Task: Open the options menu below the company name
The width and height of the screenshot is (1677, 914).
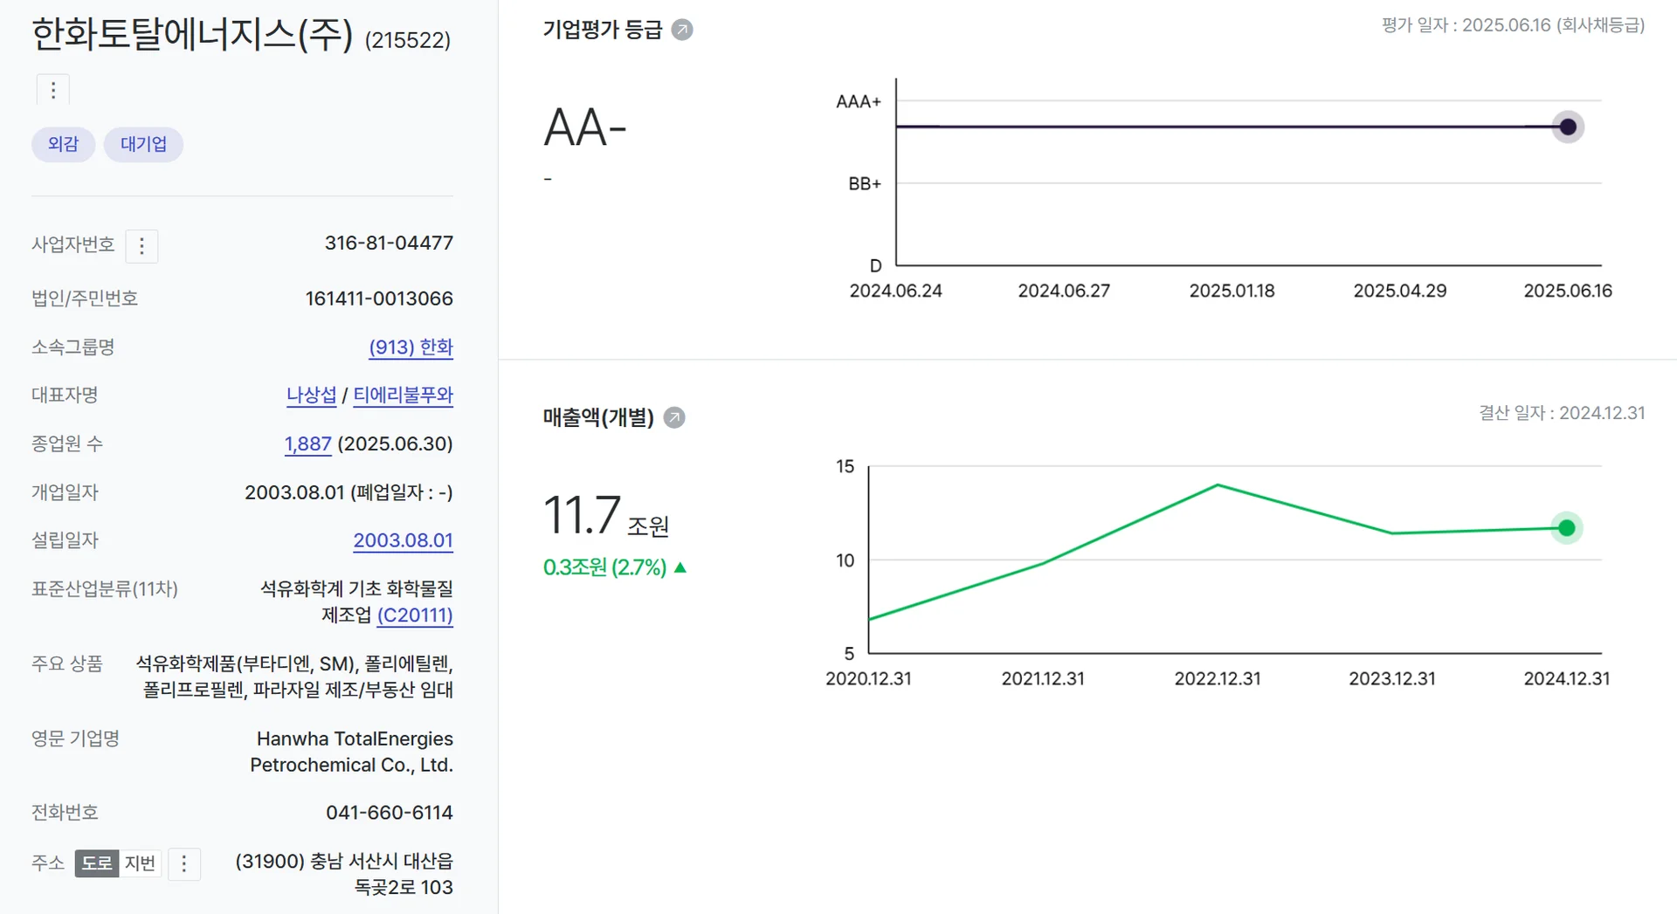Action: click(x=52, y=89)
